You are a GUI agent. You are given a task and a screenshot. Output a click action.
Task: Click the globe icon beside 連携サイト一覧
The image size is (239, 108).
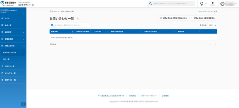click(x=2, y=80)
